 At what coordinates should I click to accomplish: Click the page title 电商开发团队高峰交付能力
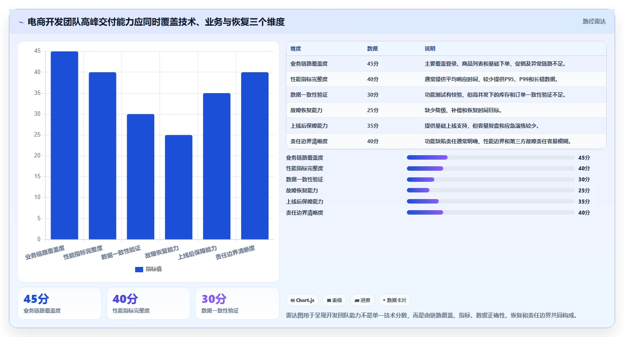[x=156, y=22]
